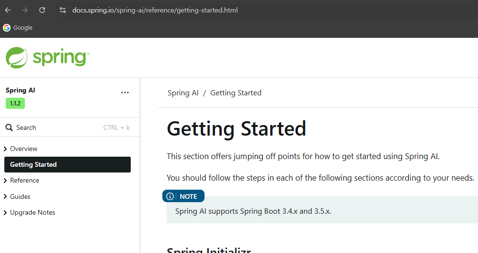This screenshot has height=253, width=478.
Task: Expand the Reference chevron
Action: [x=5, y=181]
